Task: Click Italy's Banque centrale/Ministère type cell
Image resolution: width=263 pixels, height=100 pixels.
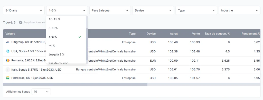Action: pos(106,70)
